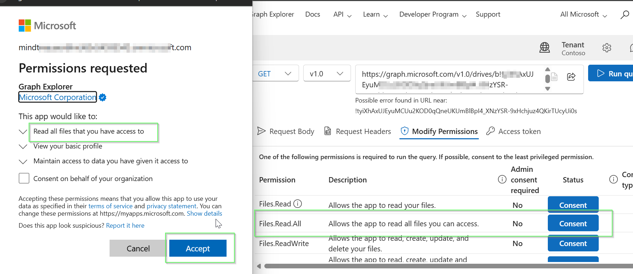Open the Support nav item
The height and width of the screenshot is (274, 633).
[488, 14]
